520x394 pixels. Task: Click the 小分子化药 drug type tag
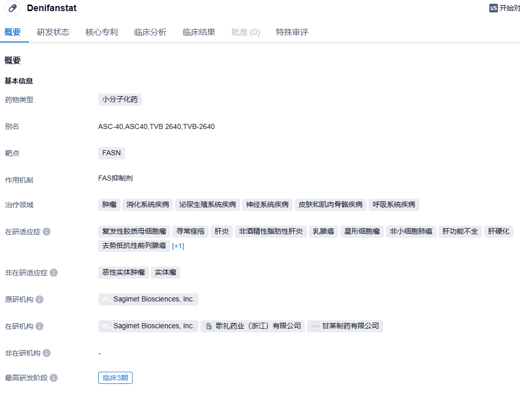[x=120, y=100]
